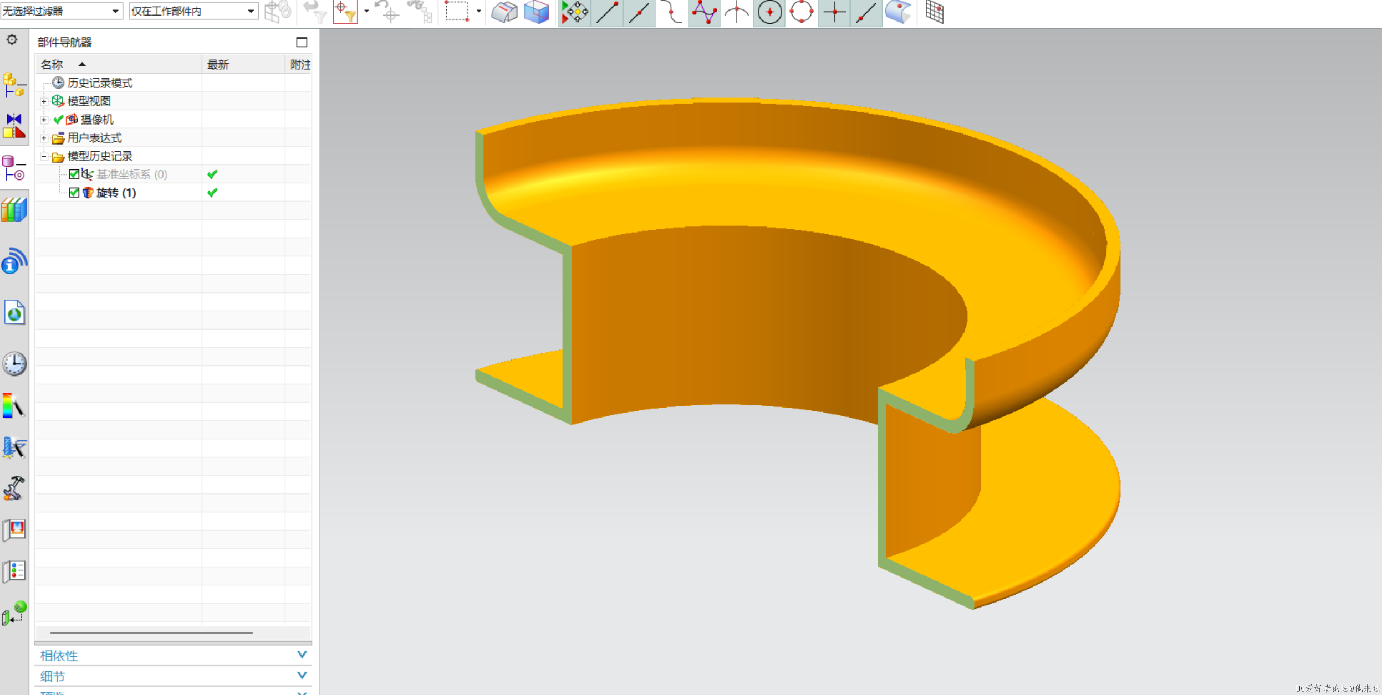Toggle Point on Face snap option
The width and height of the screenshot is (1382, 695).
(x=898, y=12)
